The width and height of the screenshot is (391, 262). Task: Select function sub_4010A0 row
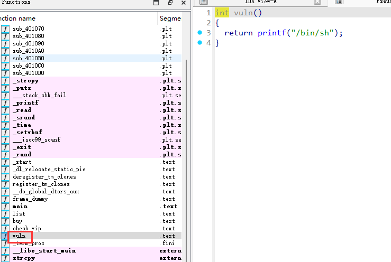(91, 51)
